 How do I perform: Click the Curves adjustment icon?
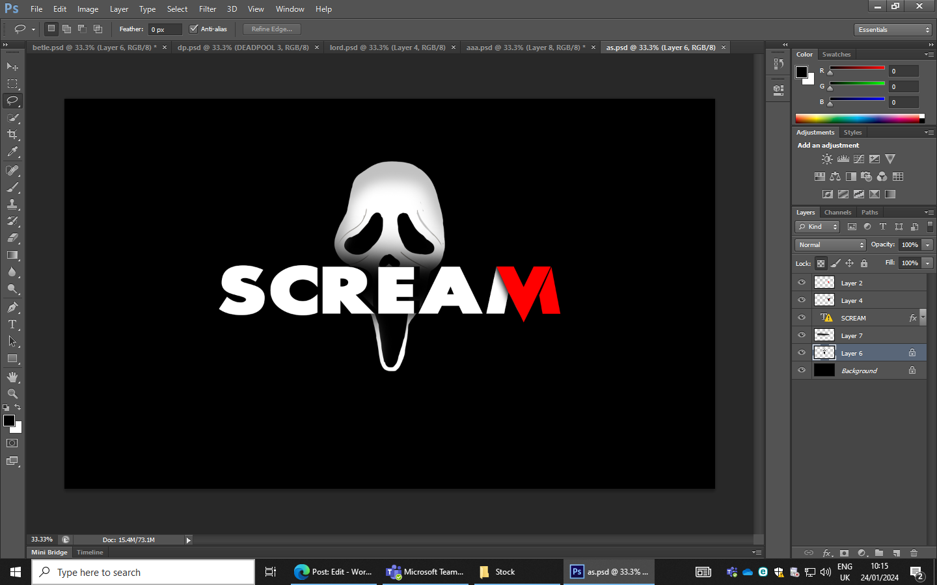pos(859,159)
